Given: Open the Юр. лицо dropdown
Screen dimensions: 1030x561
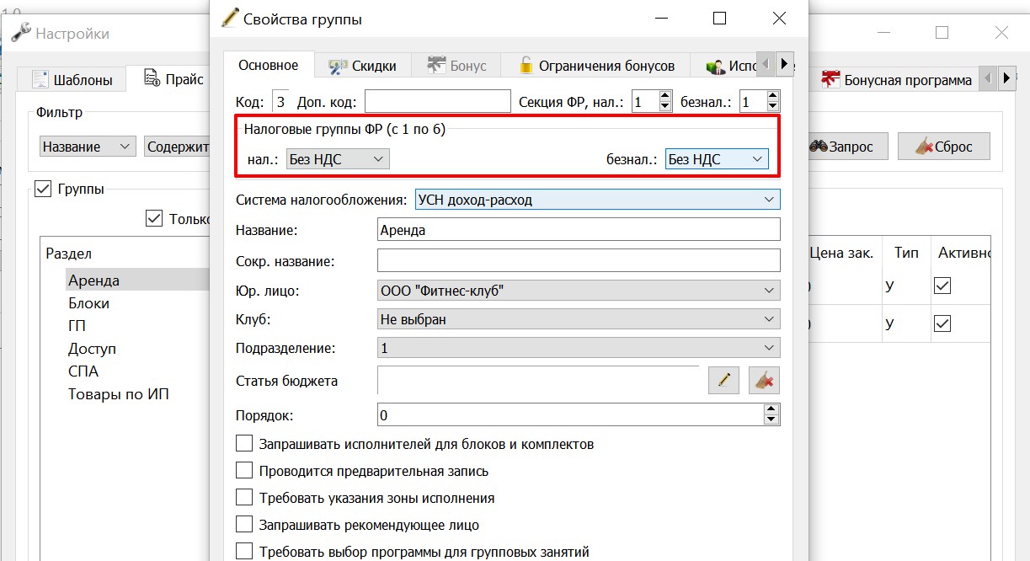Looking at the screenshot, I should [x=579, y=291].
